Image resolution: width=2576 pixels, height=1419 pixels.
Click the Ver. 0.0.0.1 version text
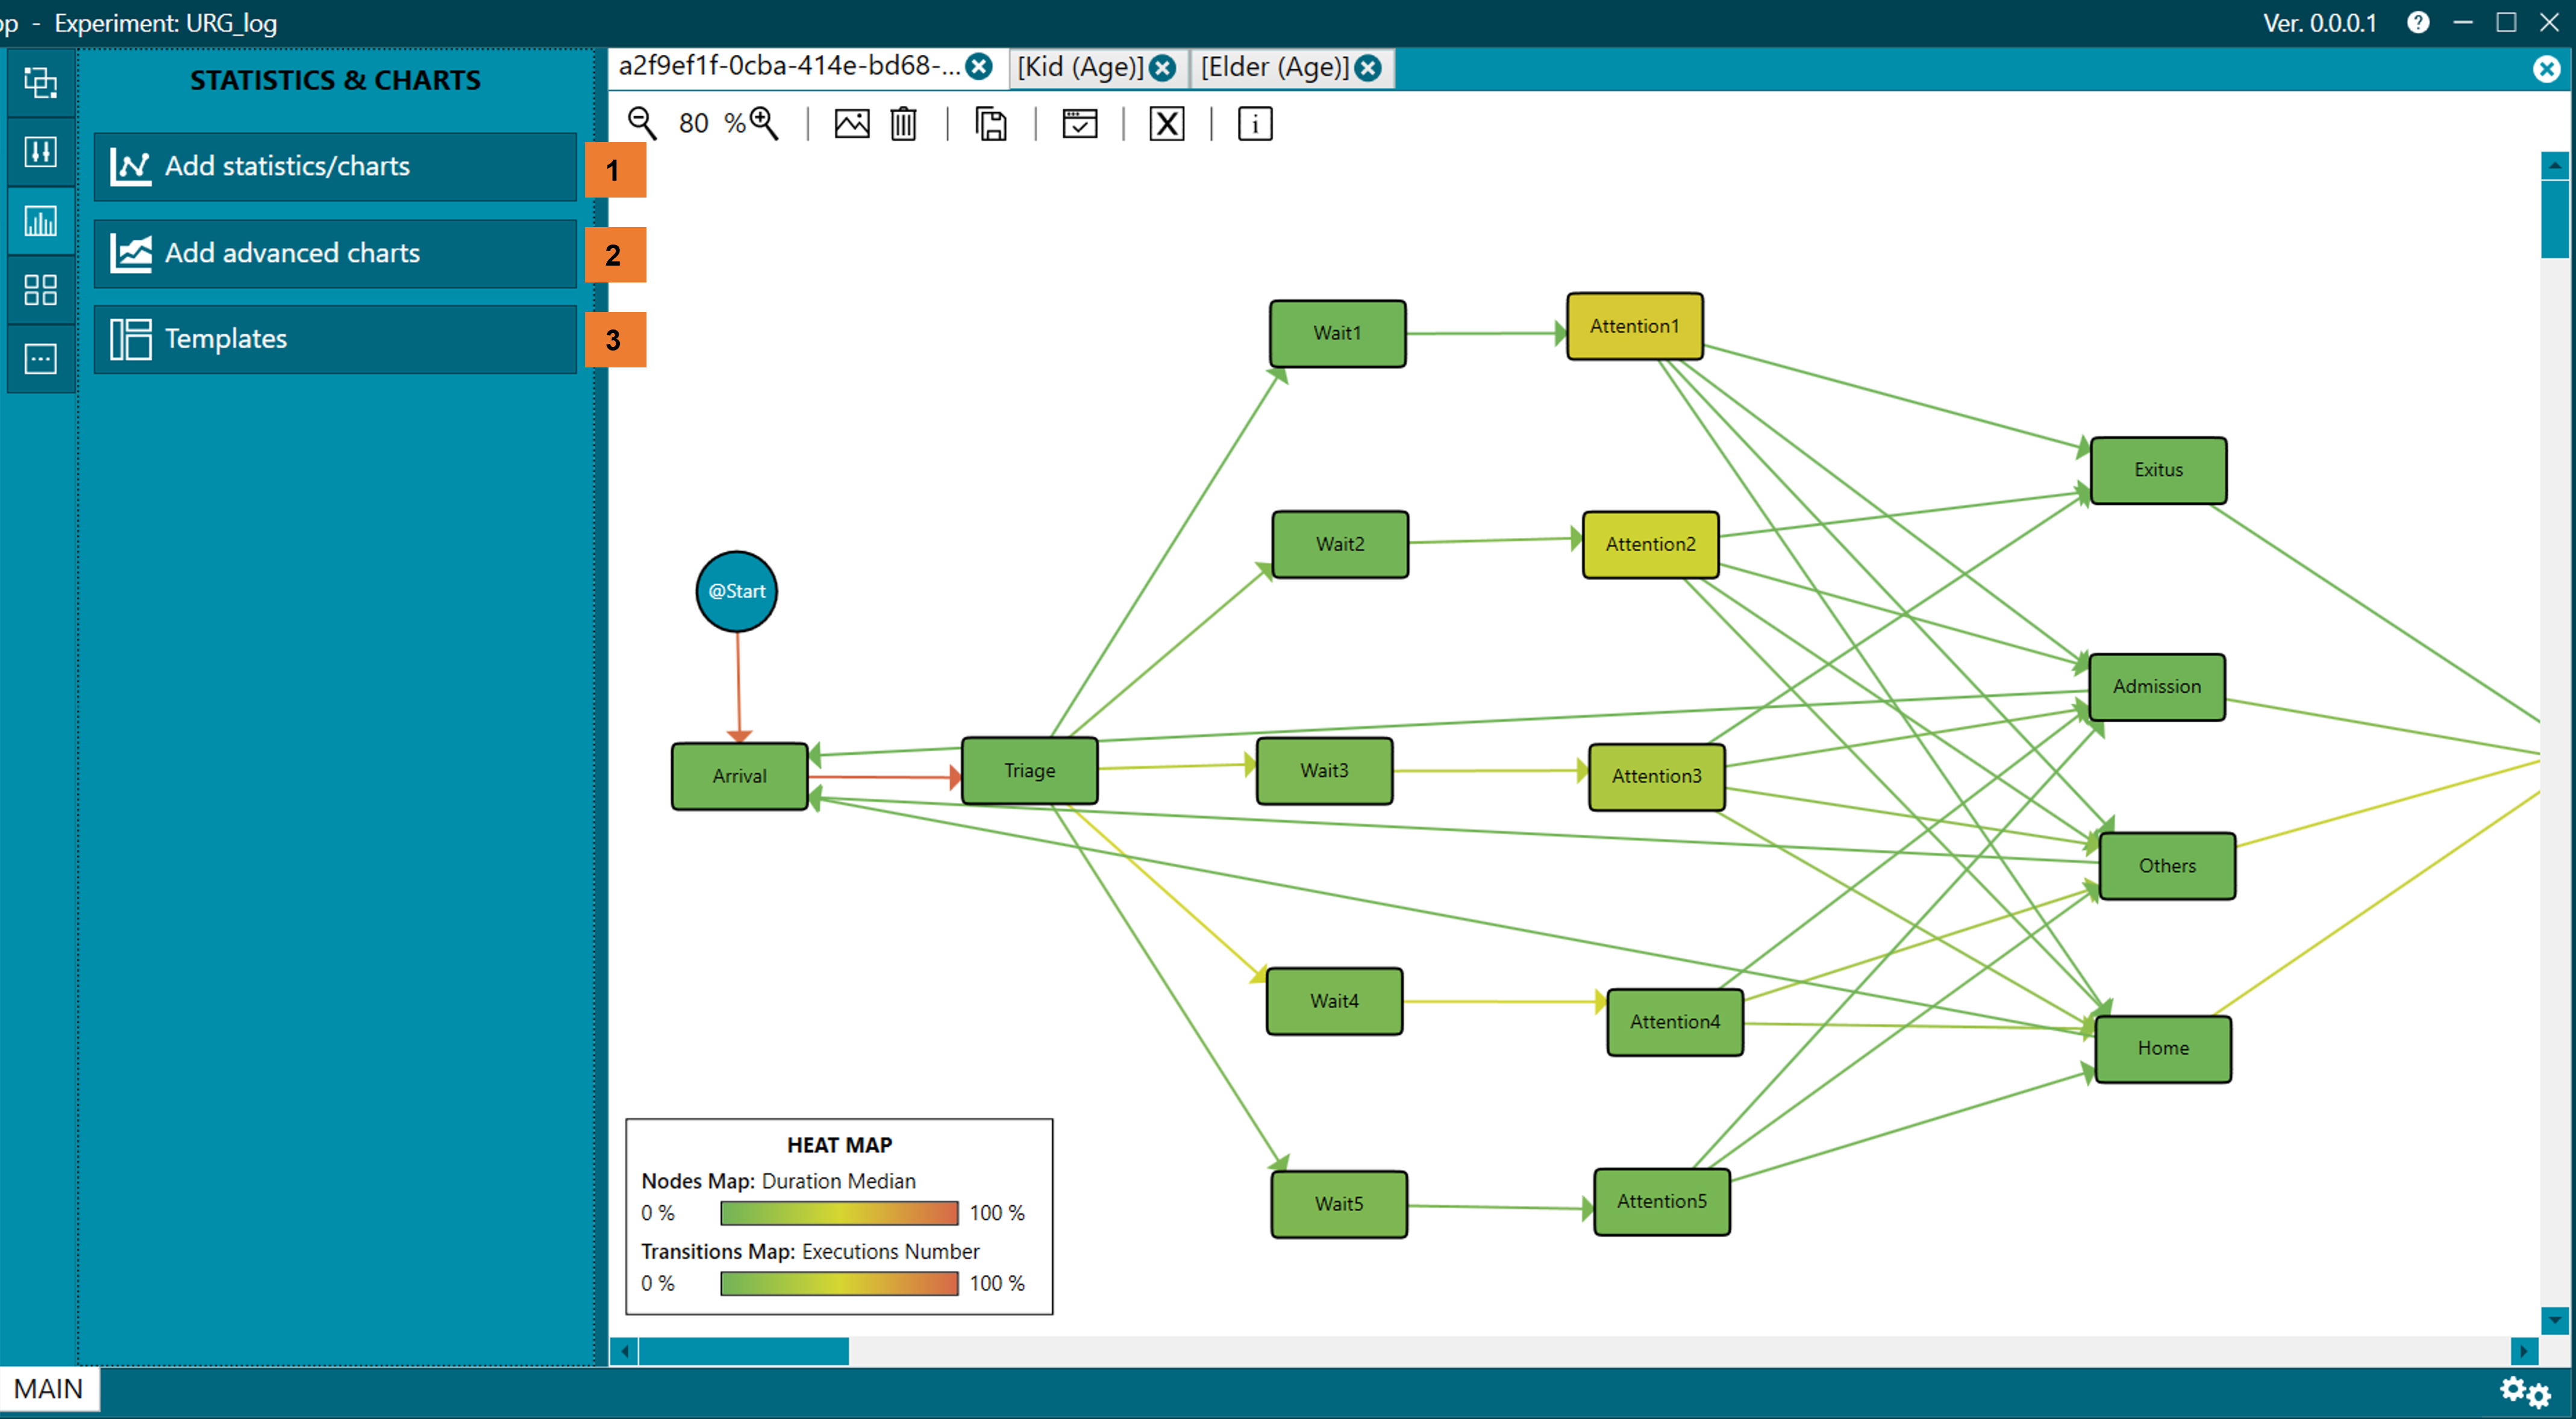click(2320, 23)
